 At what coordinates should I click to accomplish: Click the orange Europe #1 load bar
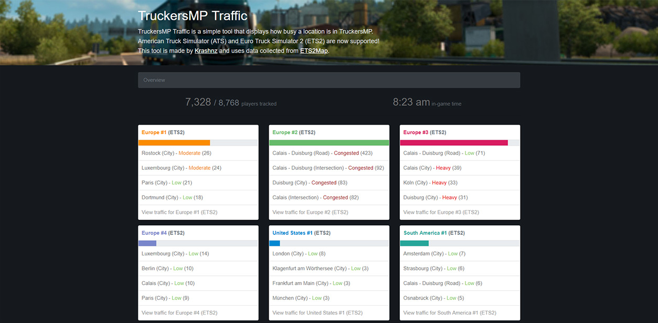point(174,143)
